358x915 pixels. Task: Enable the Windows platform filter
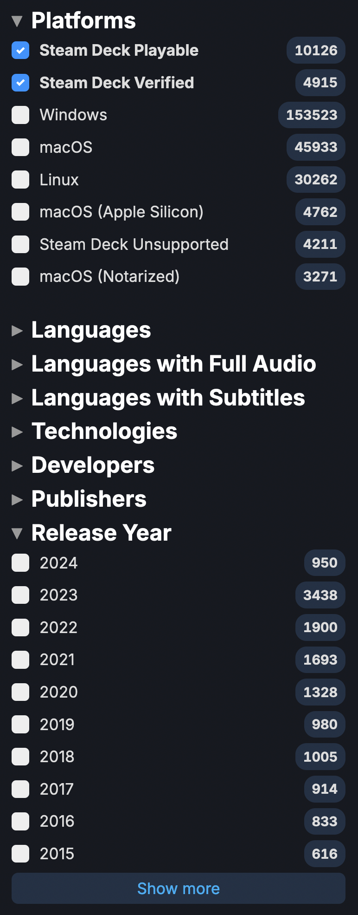20,115
